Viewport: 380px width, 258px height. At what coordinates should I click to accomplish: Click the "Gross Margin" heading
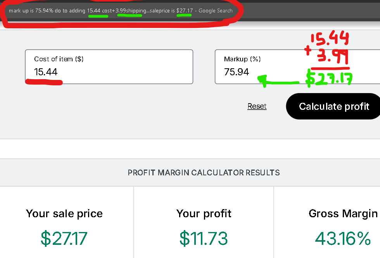point(343,213)
